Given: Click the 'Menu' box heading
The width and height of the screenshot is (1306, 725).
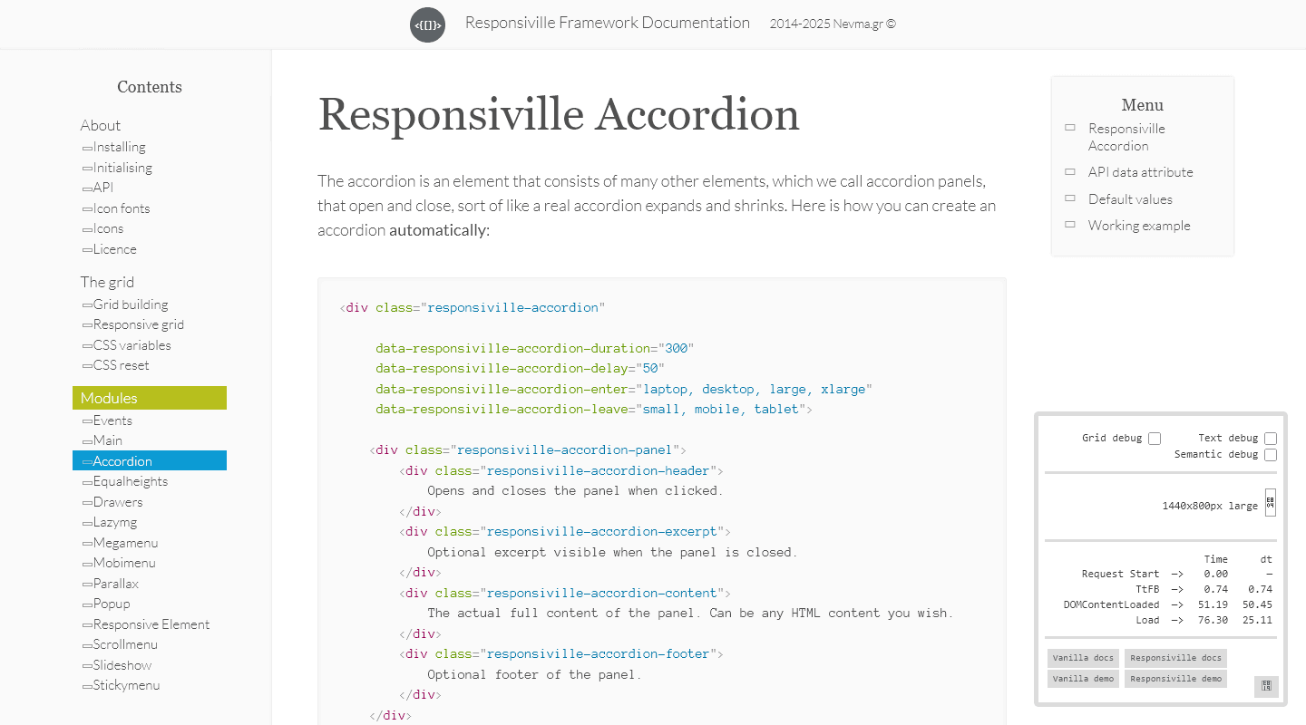Looking at the screenshot, I should click(1143, 105).
